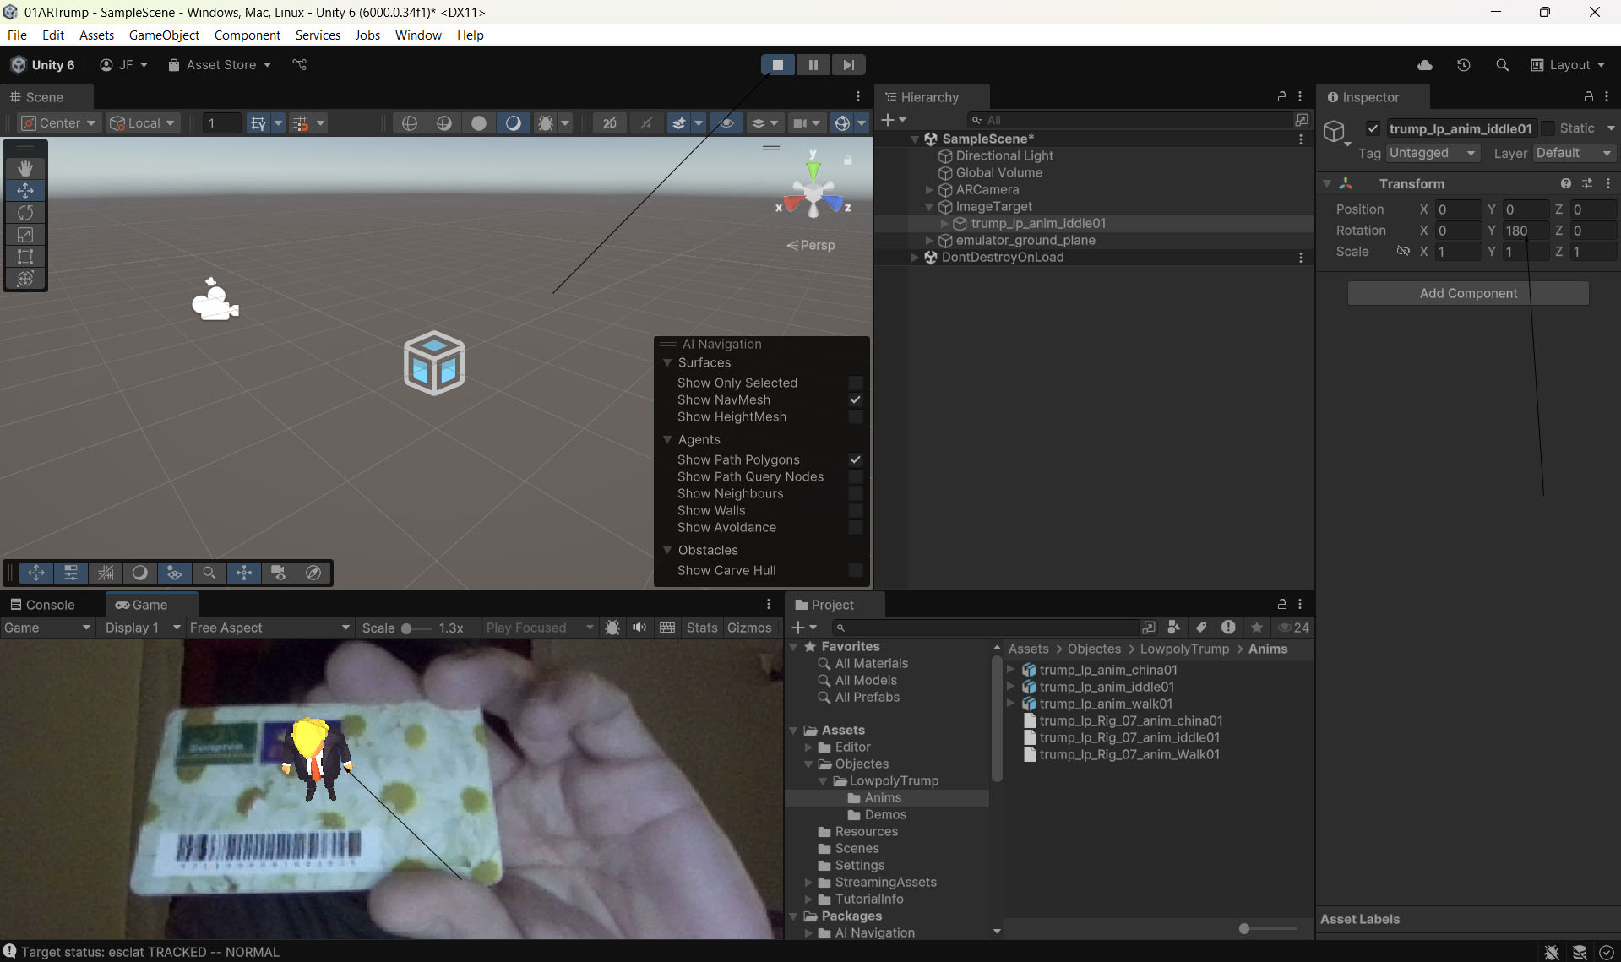The width and height of the screenshot is (1621, 962).
Task: Click the Step forward button
Action: (x=848, y=65)
